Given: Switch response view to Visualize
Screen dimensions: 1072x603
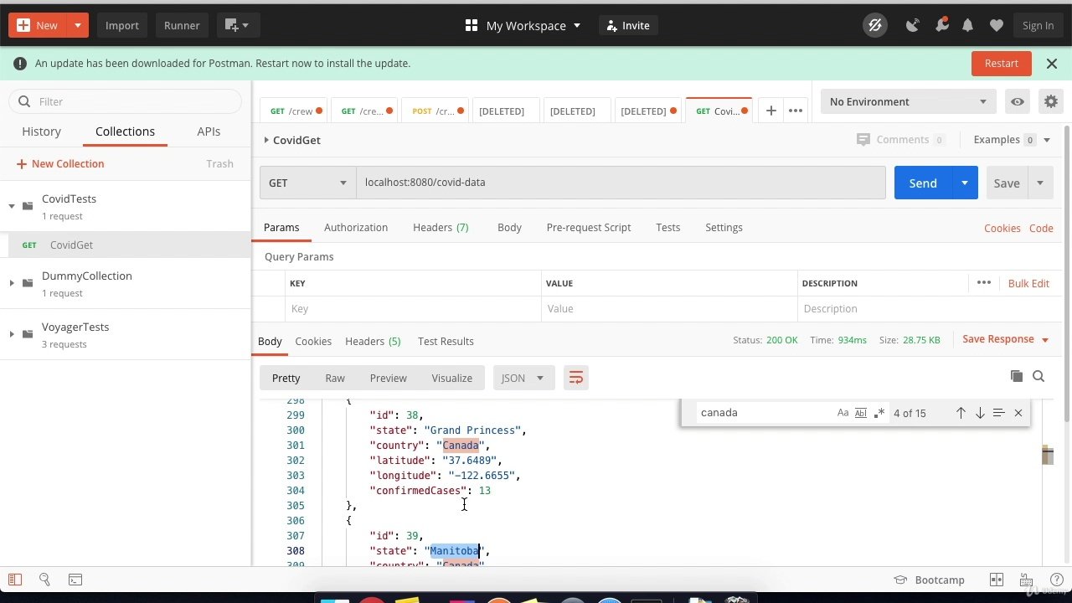Looking at the screenshot, I should [x=452, y=378].
